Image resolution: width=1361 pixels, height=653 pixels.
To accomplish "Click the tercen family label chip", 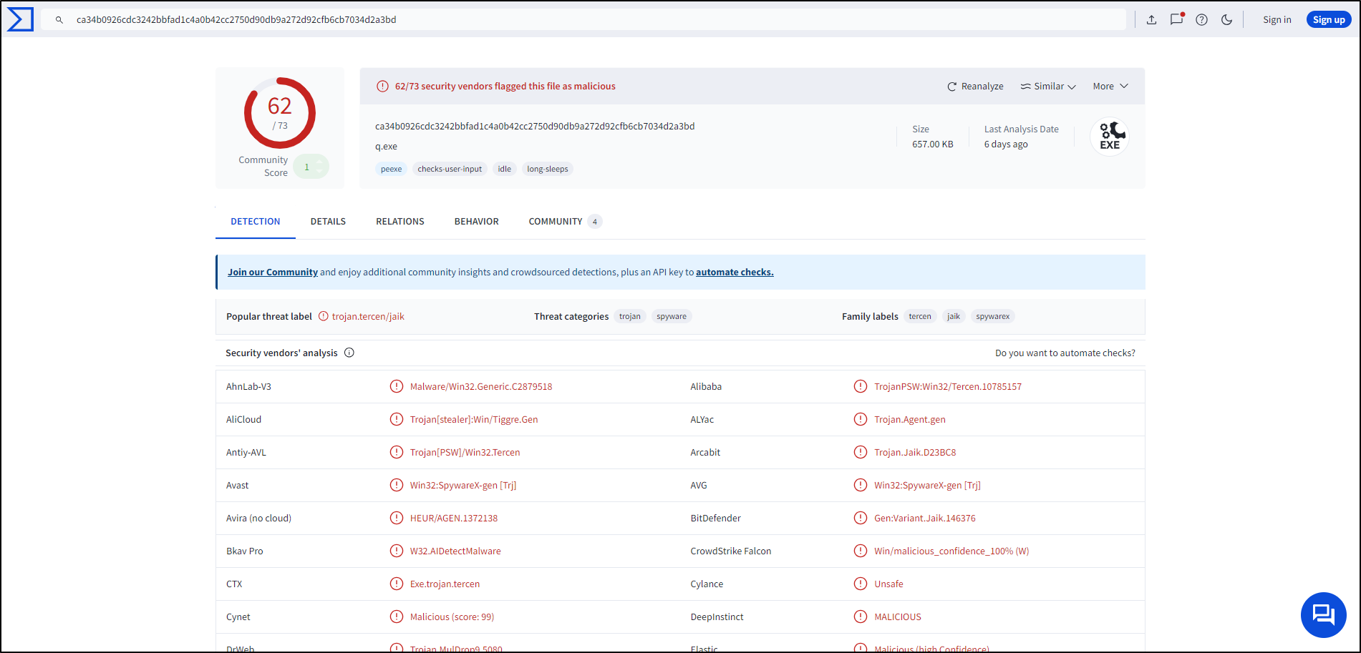I will click(x=920, y=316).
